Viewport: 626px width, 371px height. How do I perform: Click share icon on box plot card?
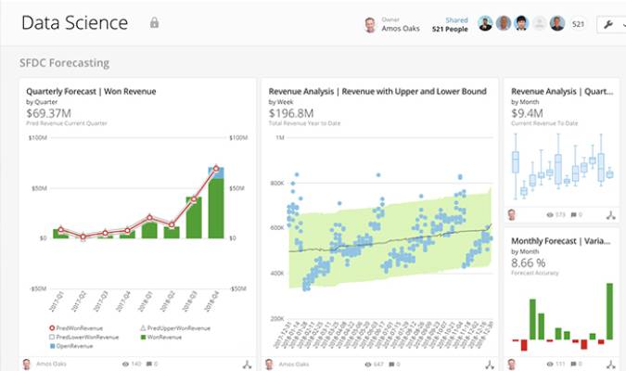point(611,215)
